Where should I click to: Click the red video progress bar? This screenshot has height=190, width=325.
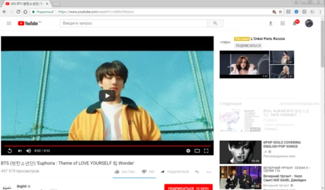coord(107,146)
